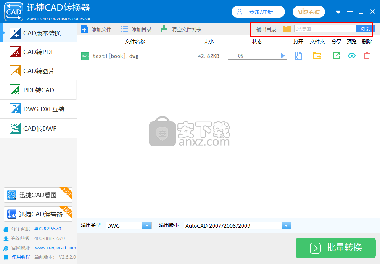This screenshot has height=264, width=380.
Task: Click the 大小 column header
Action: pyautogui.click(x=208, y=42)
